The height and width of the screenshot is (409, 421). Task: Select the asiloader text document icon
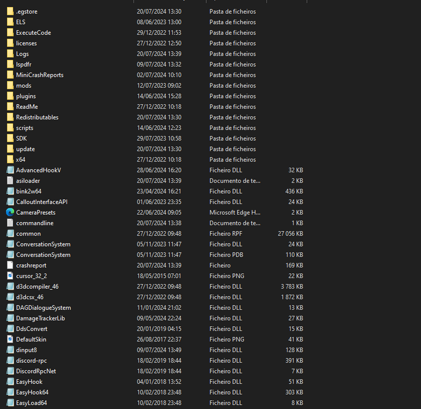click(10, 181)
